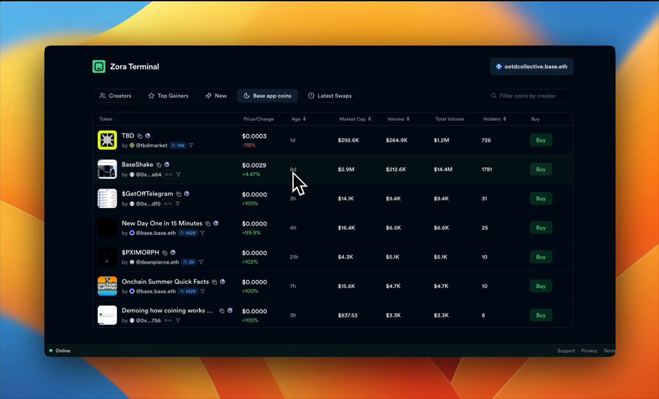Open the New coins tab

pos(216,96)
